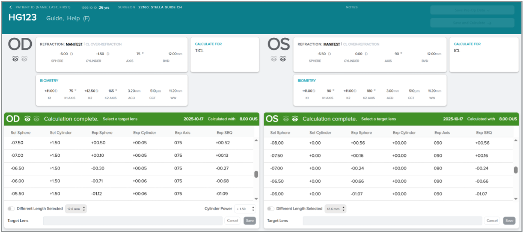This screenshot has width=524, height=233.
Task: Enable Different Length Selected toggle for OS
Action: pyautogui.click(x=271, y=209)
